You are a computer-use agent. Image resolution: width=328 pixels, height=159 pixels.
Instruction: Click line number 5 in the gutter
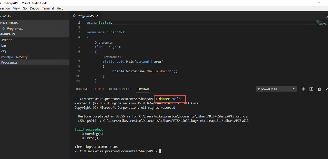[79, 47]
